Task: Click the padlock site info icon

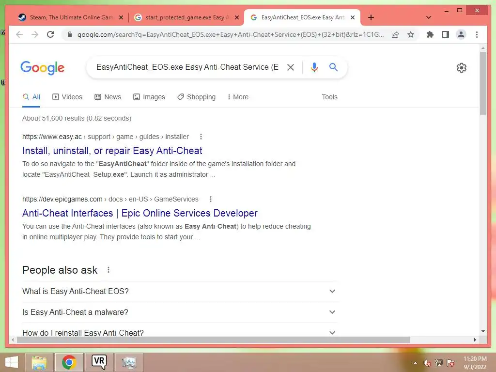Action: tap(70, 34)
